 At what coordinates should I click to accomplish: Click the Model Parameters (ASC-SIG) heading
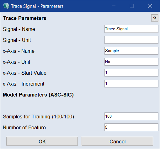tap(38, 95)
